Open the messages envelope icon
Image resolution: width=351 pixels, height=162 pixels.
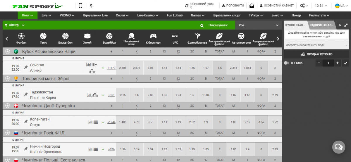(x=252, y=6)
